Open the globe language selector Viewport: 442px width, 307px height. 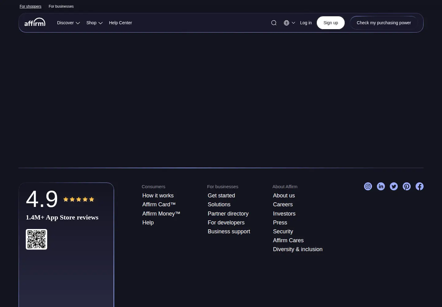[x=289, y=23]
